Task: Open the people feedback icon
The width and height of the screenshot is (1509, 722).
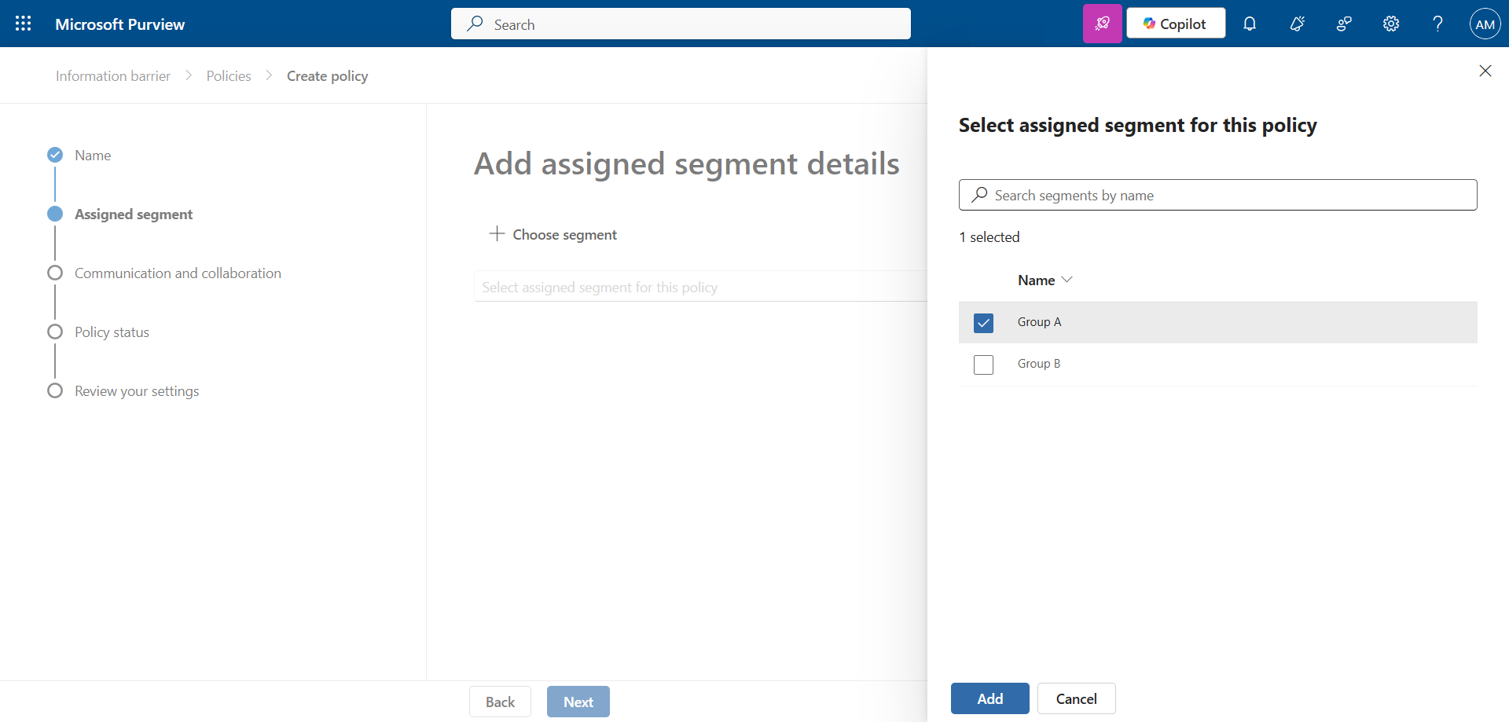Action: click(1344, 24)
